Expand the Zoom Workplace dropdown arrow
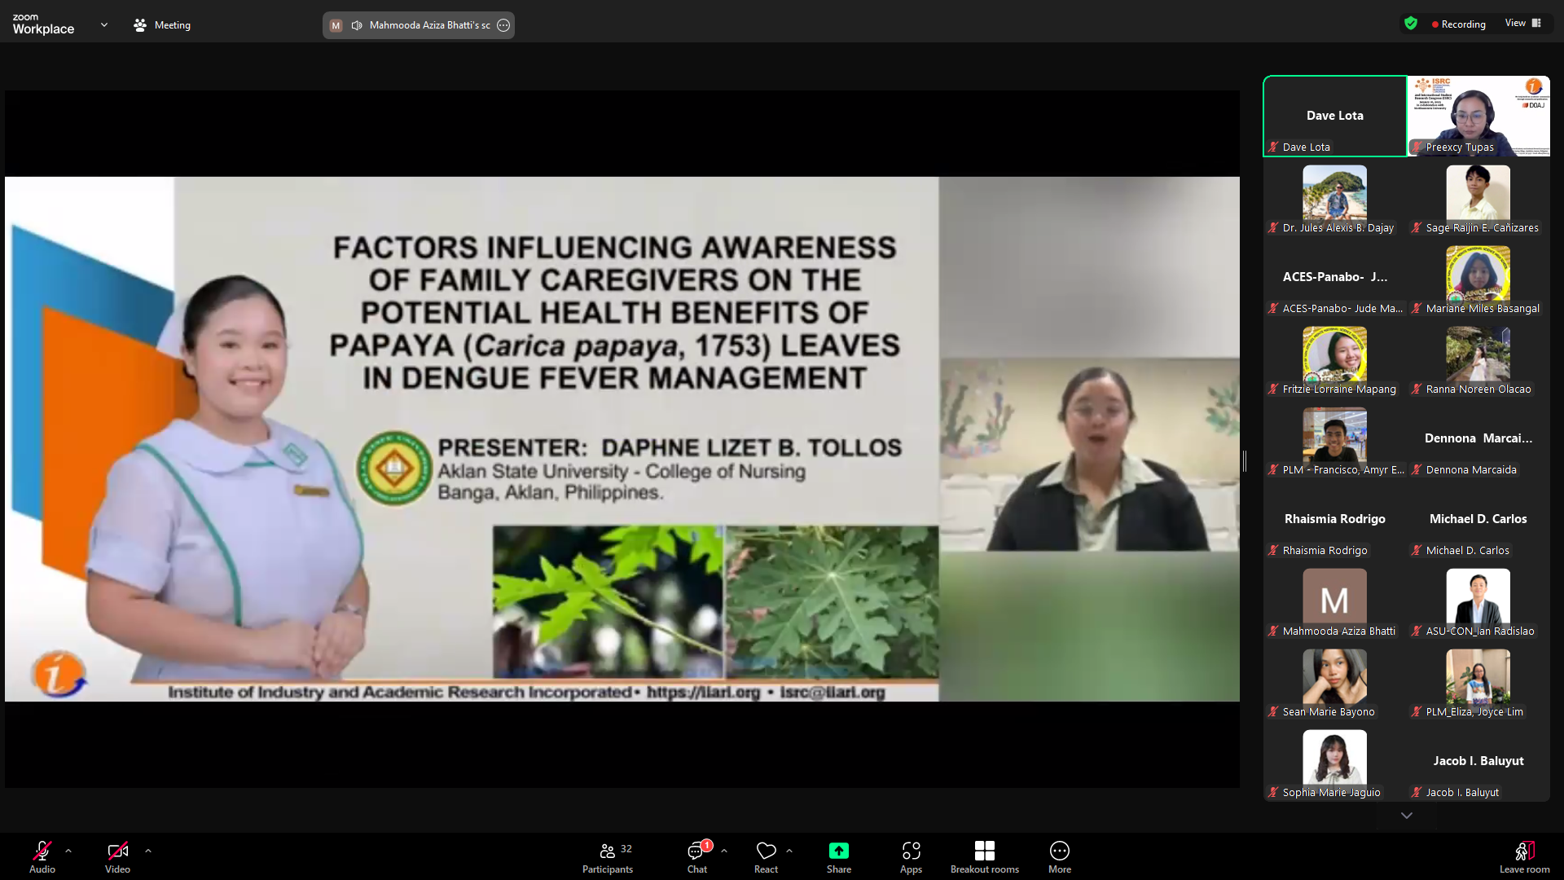Image resolution: width=1564 pixels, height=880 pixels. pyautogui.click(x=104, y=25)
